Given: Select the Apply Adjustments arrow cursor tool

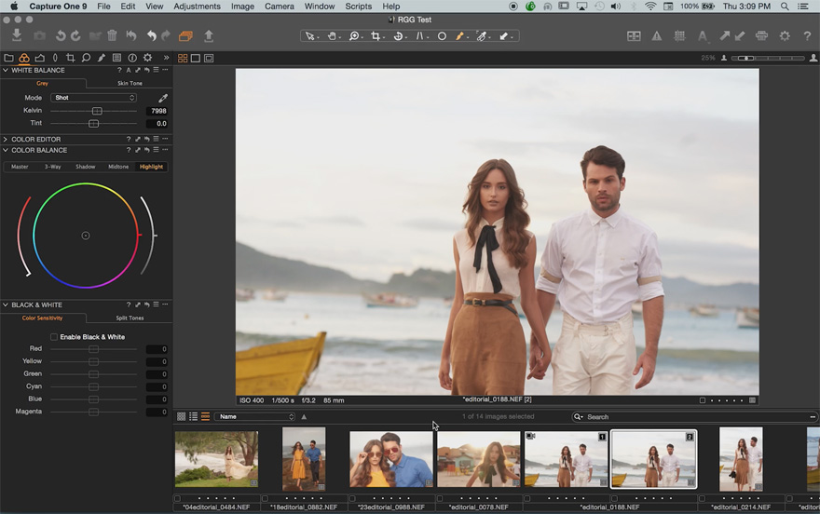Looking at the screenshot, I should (504, 36).
